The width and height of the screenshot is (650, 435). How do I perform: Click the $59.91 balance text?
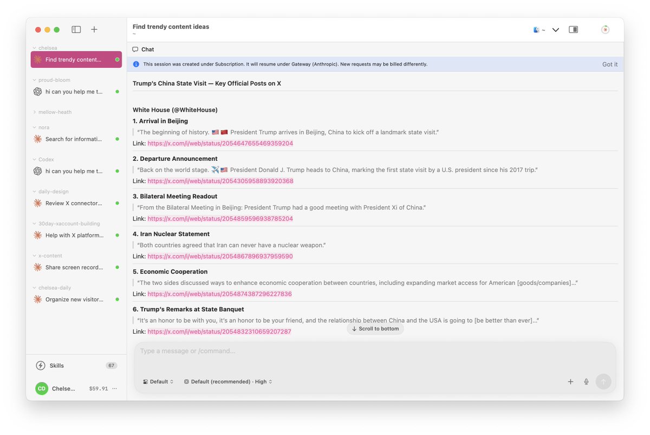click(99, 388)
